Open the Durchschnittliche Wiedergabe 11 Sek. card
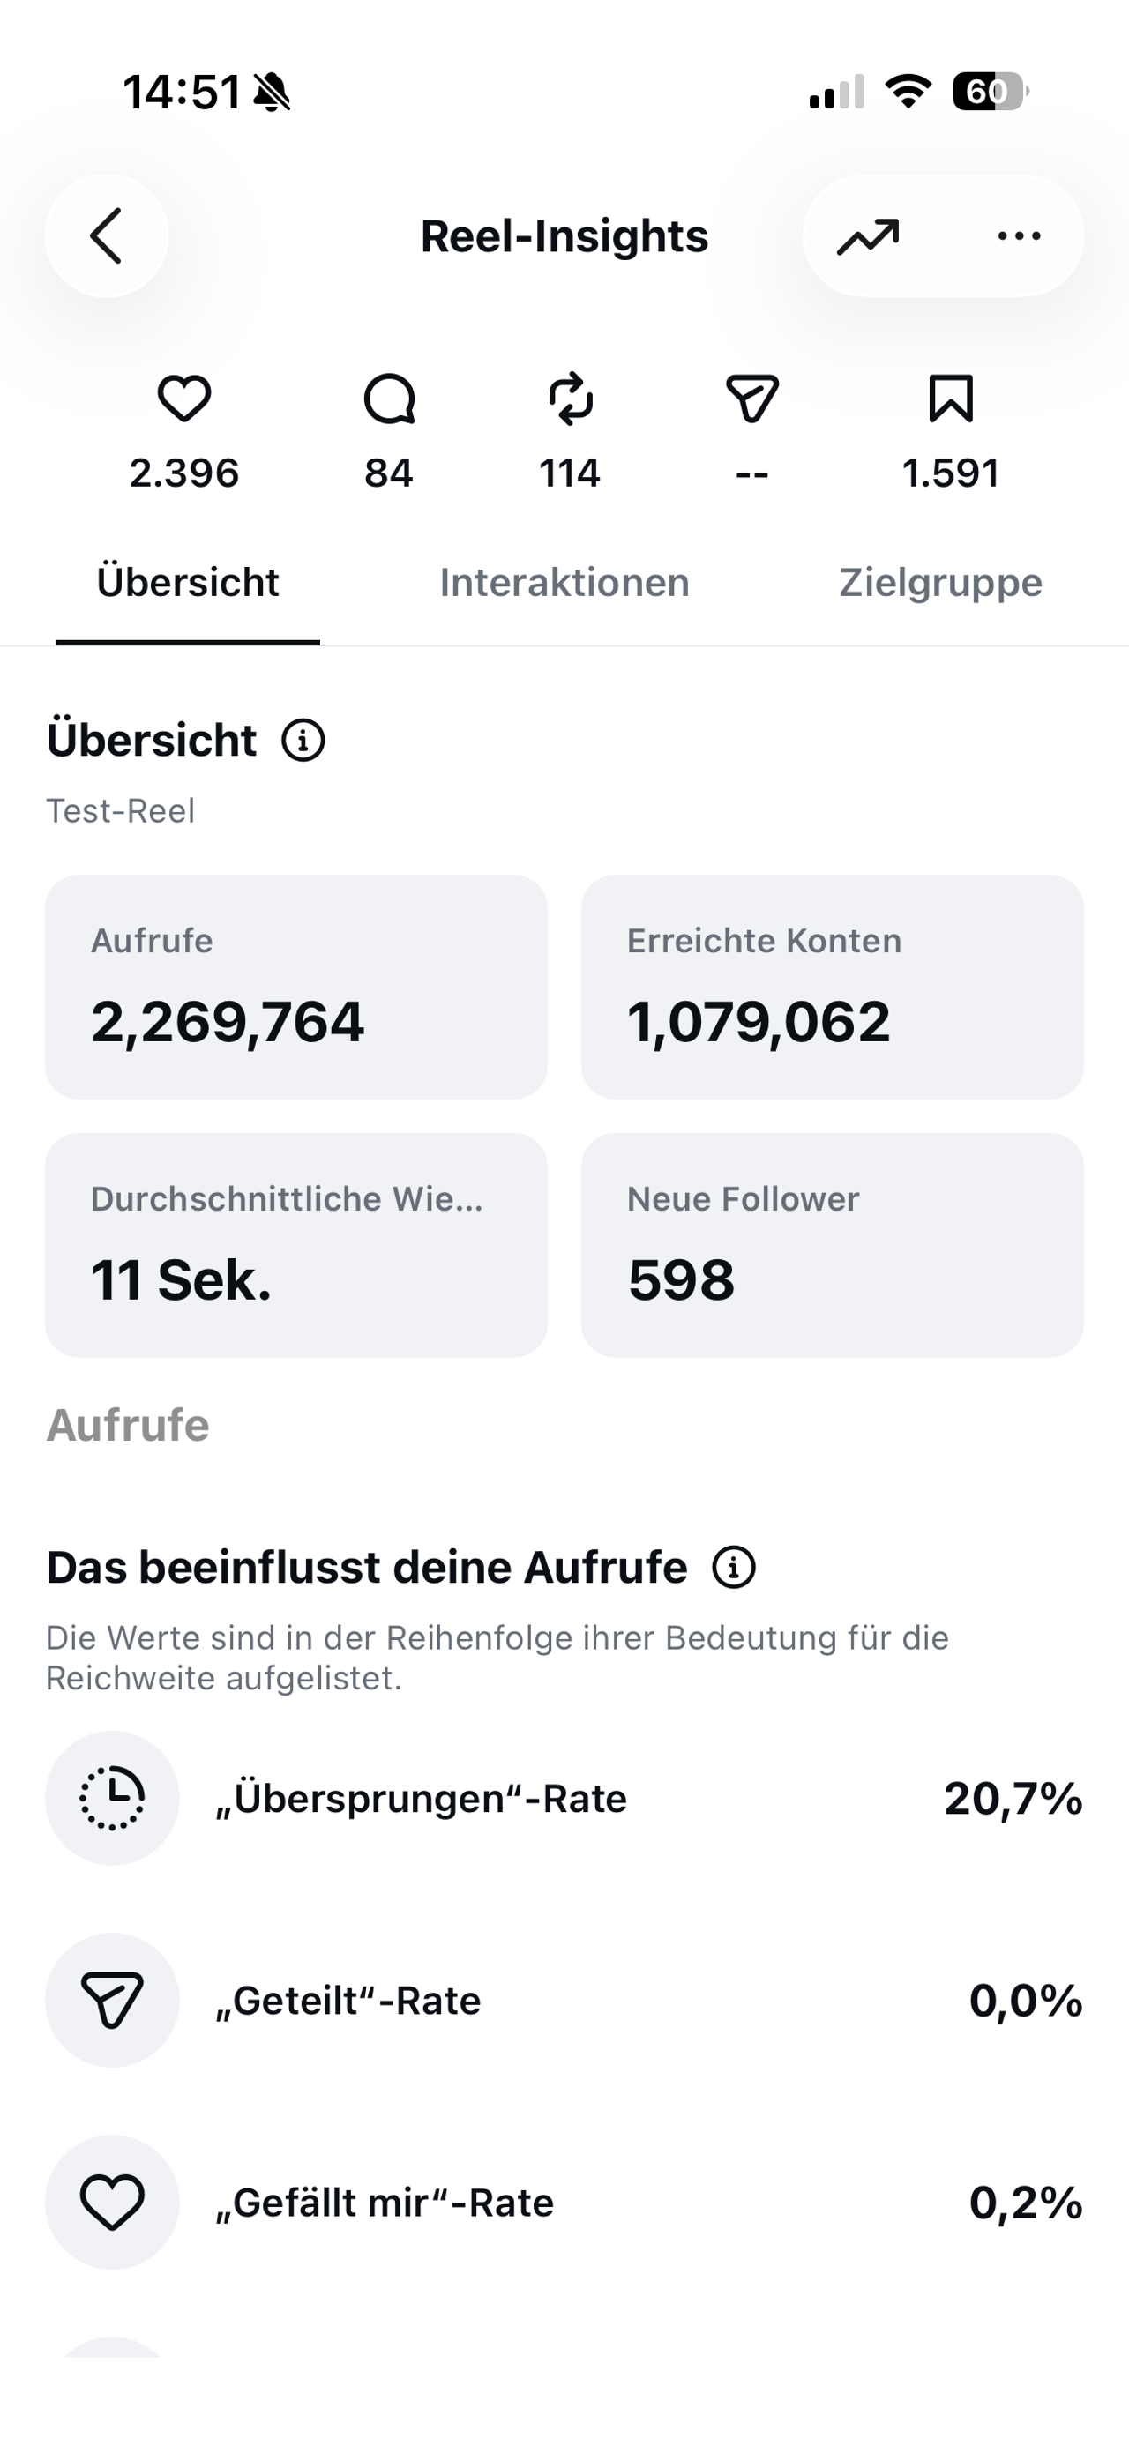The height and width of the screenshot is (2453, 1129). [296, 1245]
